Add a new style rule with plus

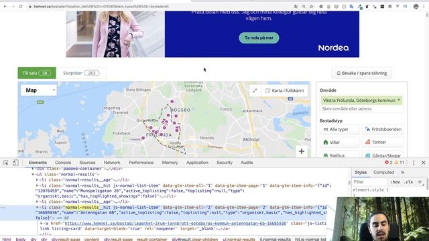tap(420, 182)
